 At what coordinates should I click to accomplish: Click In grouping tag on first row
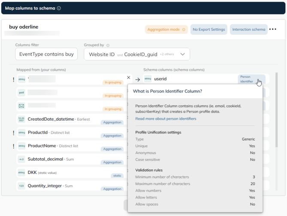pos(113,82)
